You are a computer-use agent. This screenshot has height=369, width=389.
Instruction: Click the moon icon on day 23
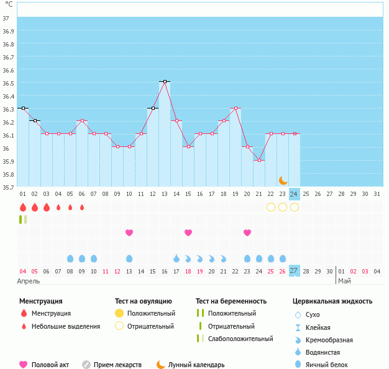pos(283,180)
